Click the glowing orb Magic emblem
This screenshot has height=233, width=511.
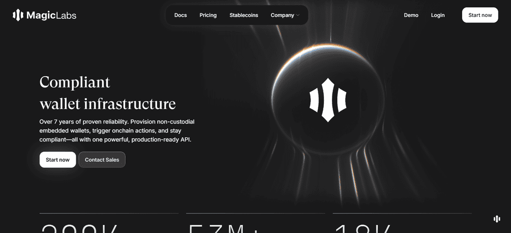[x=327, y=100]
